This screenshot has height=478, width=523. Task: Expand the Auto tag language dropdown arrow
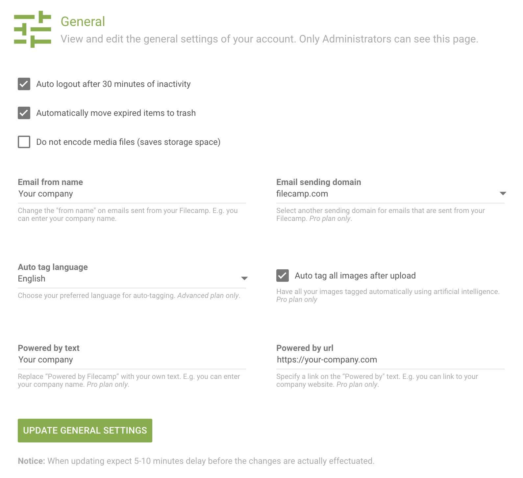(244, 279)
